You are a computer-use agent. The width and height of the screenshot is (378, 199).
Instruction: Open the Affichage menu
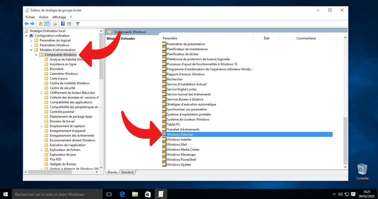coord(59,17)
